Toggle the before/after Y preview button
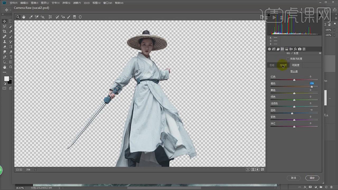The width and height of the screenshot is (338, 190). click(x=248, y=170)
